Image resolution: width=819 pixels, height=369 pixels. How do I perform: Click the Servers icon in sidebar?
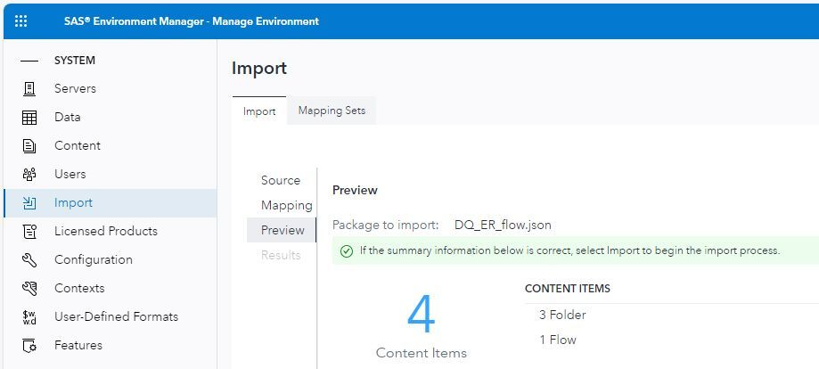[x=29, y=88]
